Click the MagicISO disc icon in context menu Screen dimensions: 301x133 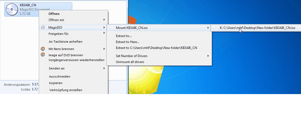coord(43,28)
